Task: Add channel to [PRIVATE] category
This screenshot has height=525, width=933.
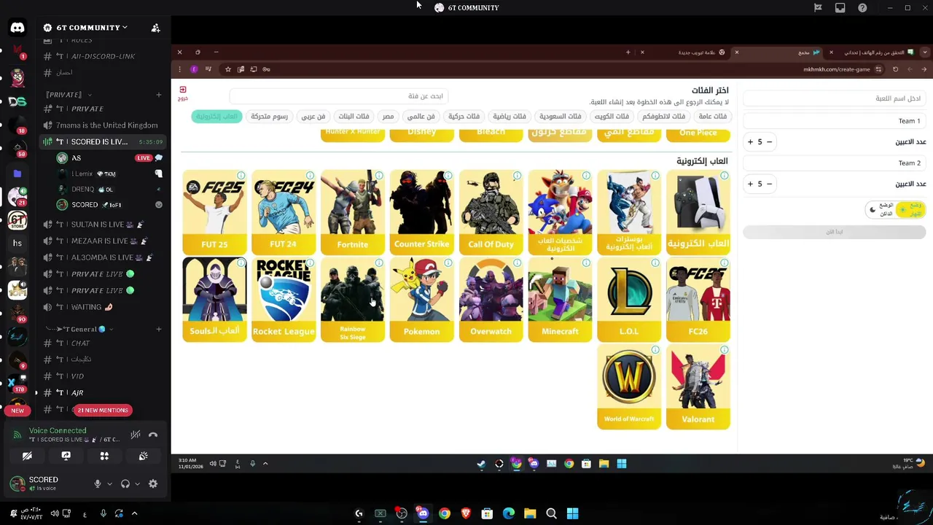Action: click(158, 95)
